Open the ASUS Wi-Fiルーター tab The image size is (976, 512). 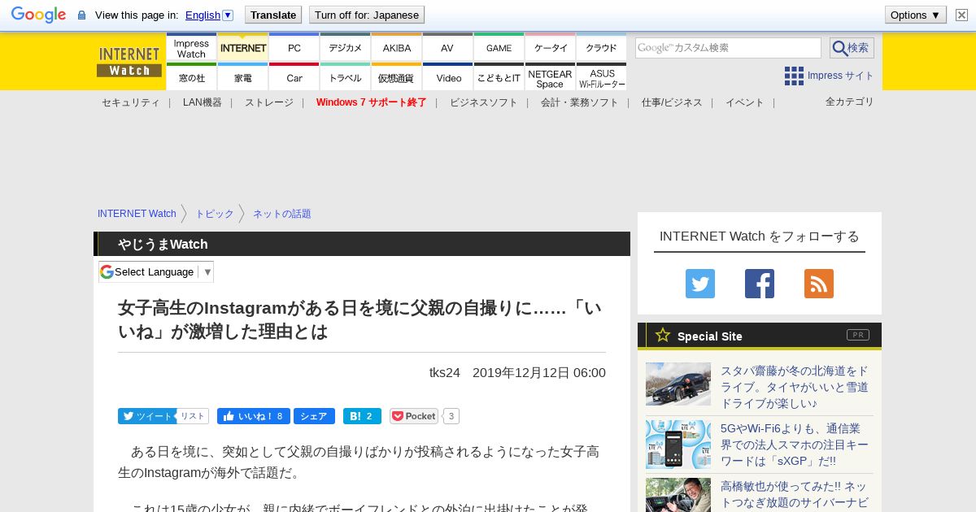pos(602,77)
